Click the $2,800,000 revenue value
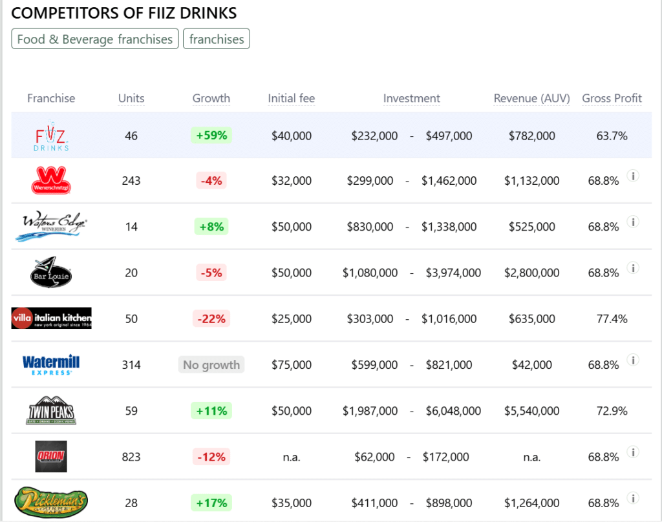662x522 pixels. point(532,273)
